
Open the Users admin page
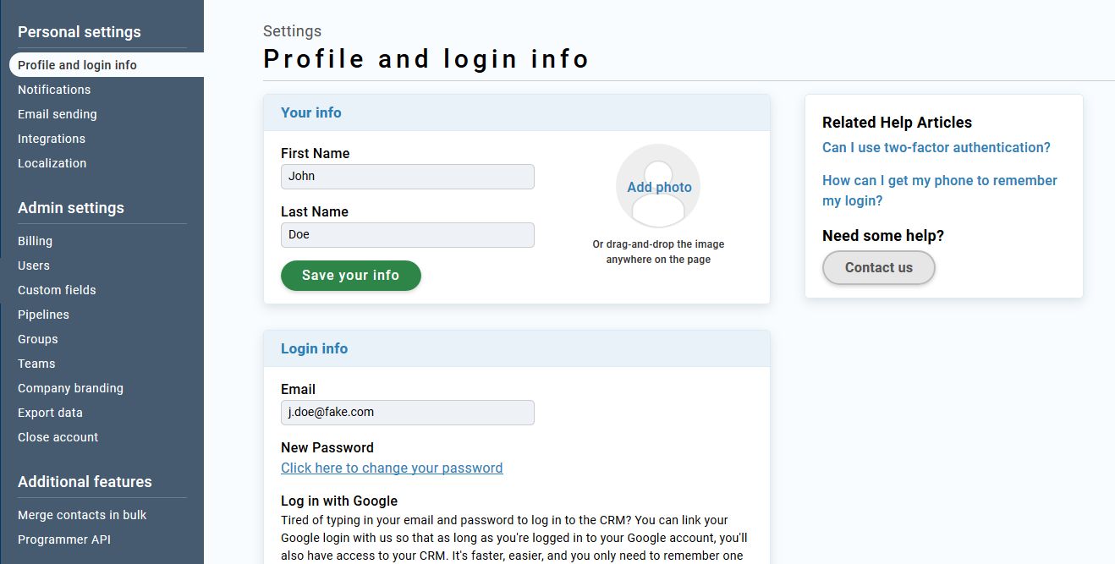coord(34,266)
